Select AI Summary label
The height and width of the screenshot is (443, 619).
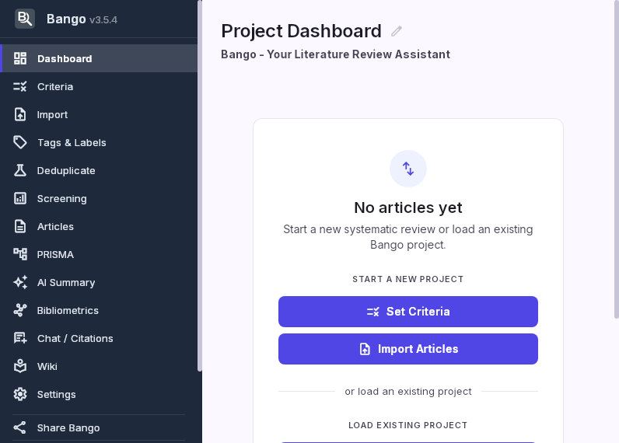coord(66,283)
